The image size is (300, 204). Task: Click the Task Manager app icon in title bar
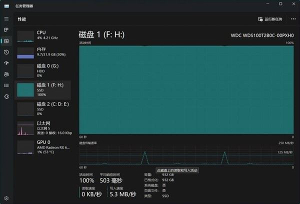click(6, 6)
